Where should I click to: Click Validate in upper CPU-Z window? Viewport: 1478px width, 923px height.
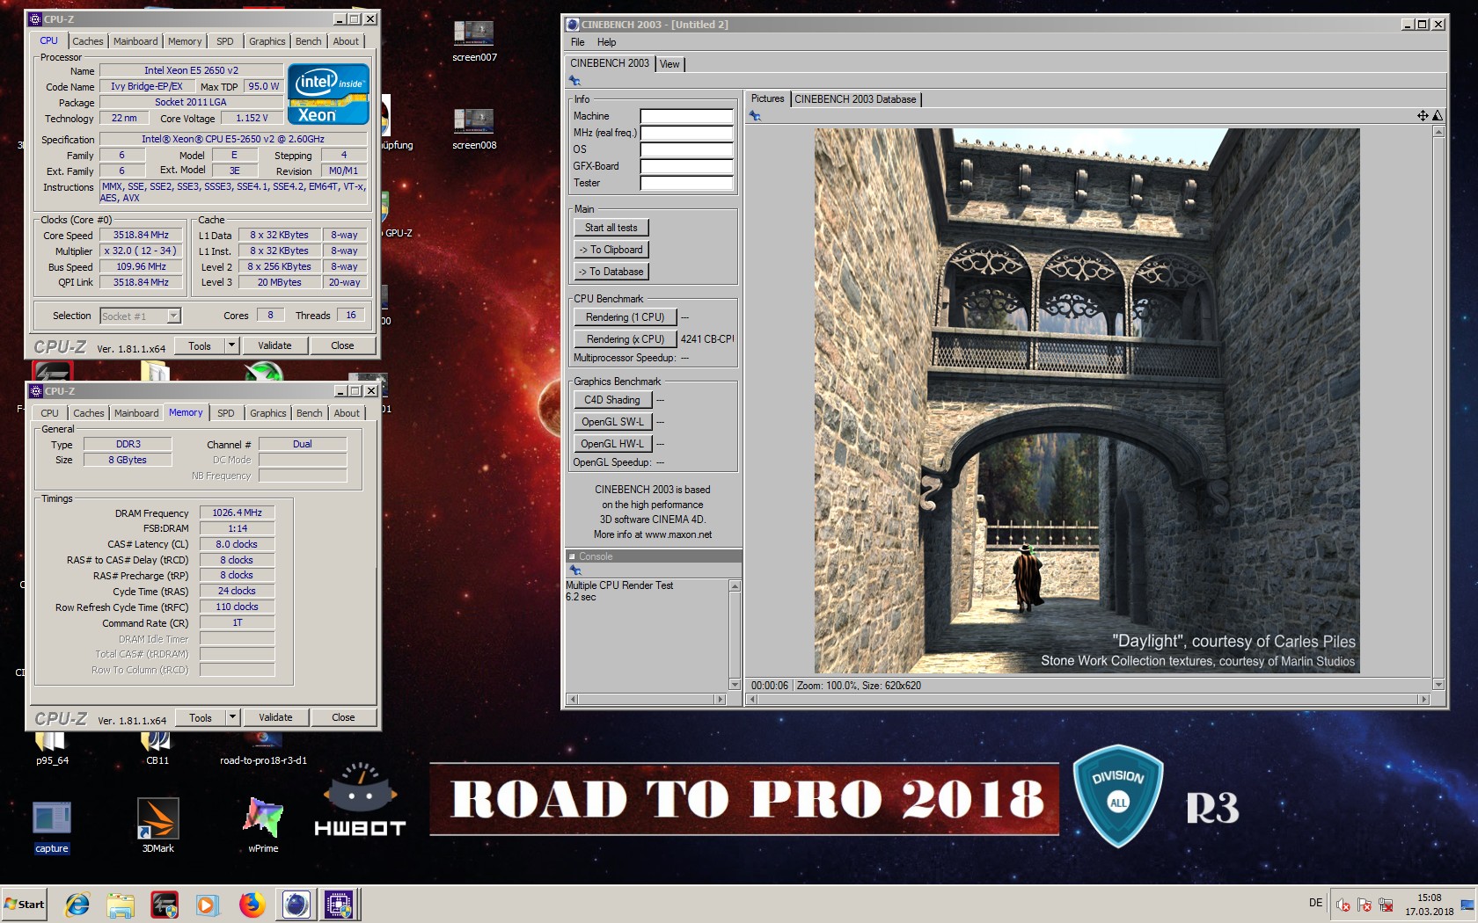coord(274,345)
